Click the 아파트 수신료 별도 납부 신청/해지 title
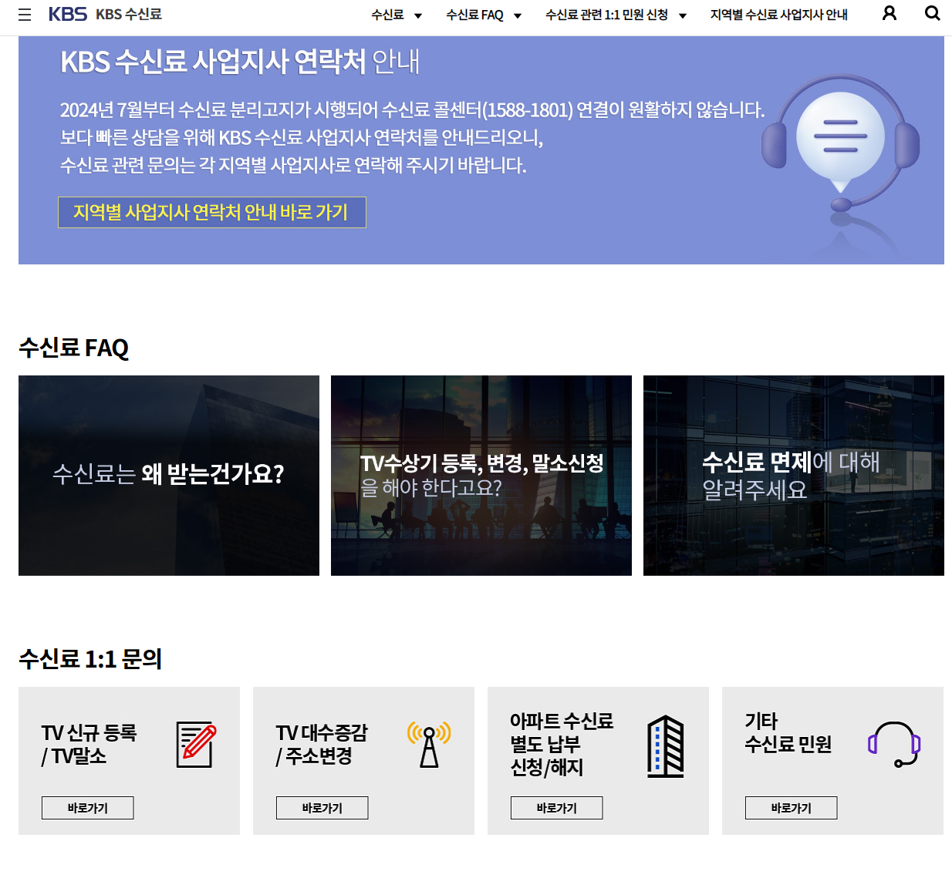This screenshot has height=895, width=952. [x=562, y=744]
